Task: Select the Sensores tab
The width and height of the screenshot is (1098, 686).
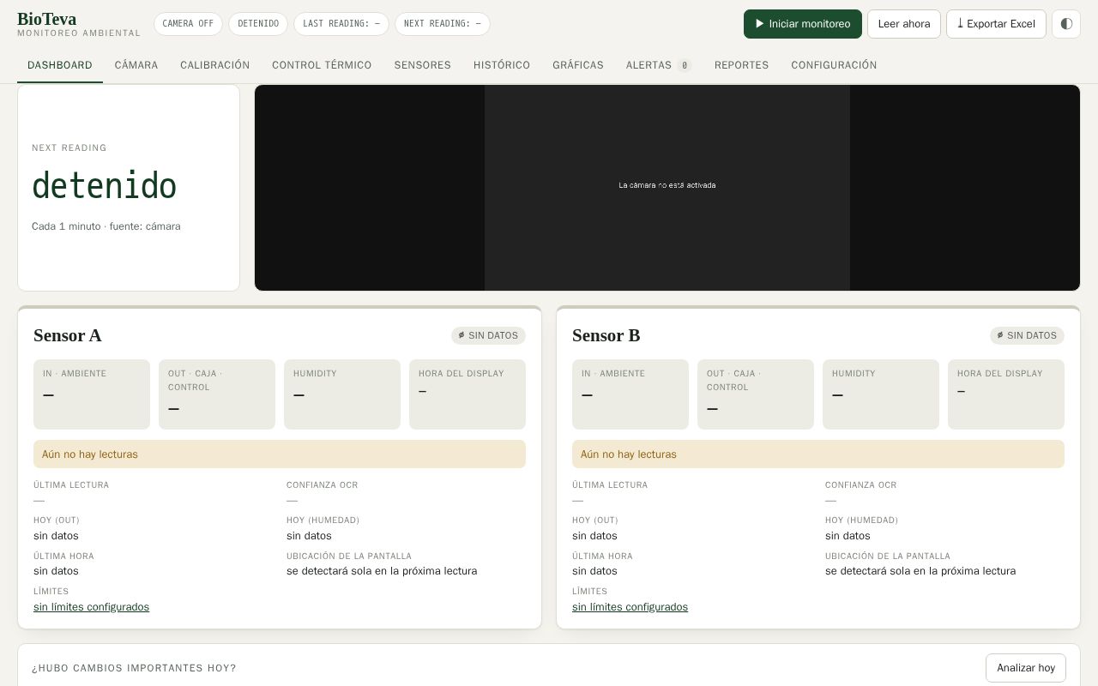Action: click(x=423, y=65)
